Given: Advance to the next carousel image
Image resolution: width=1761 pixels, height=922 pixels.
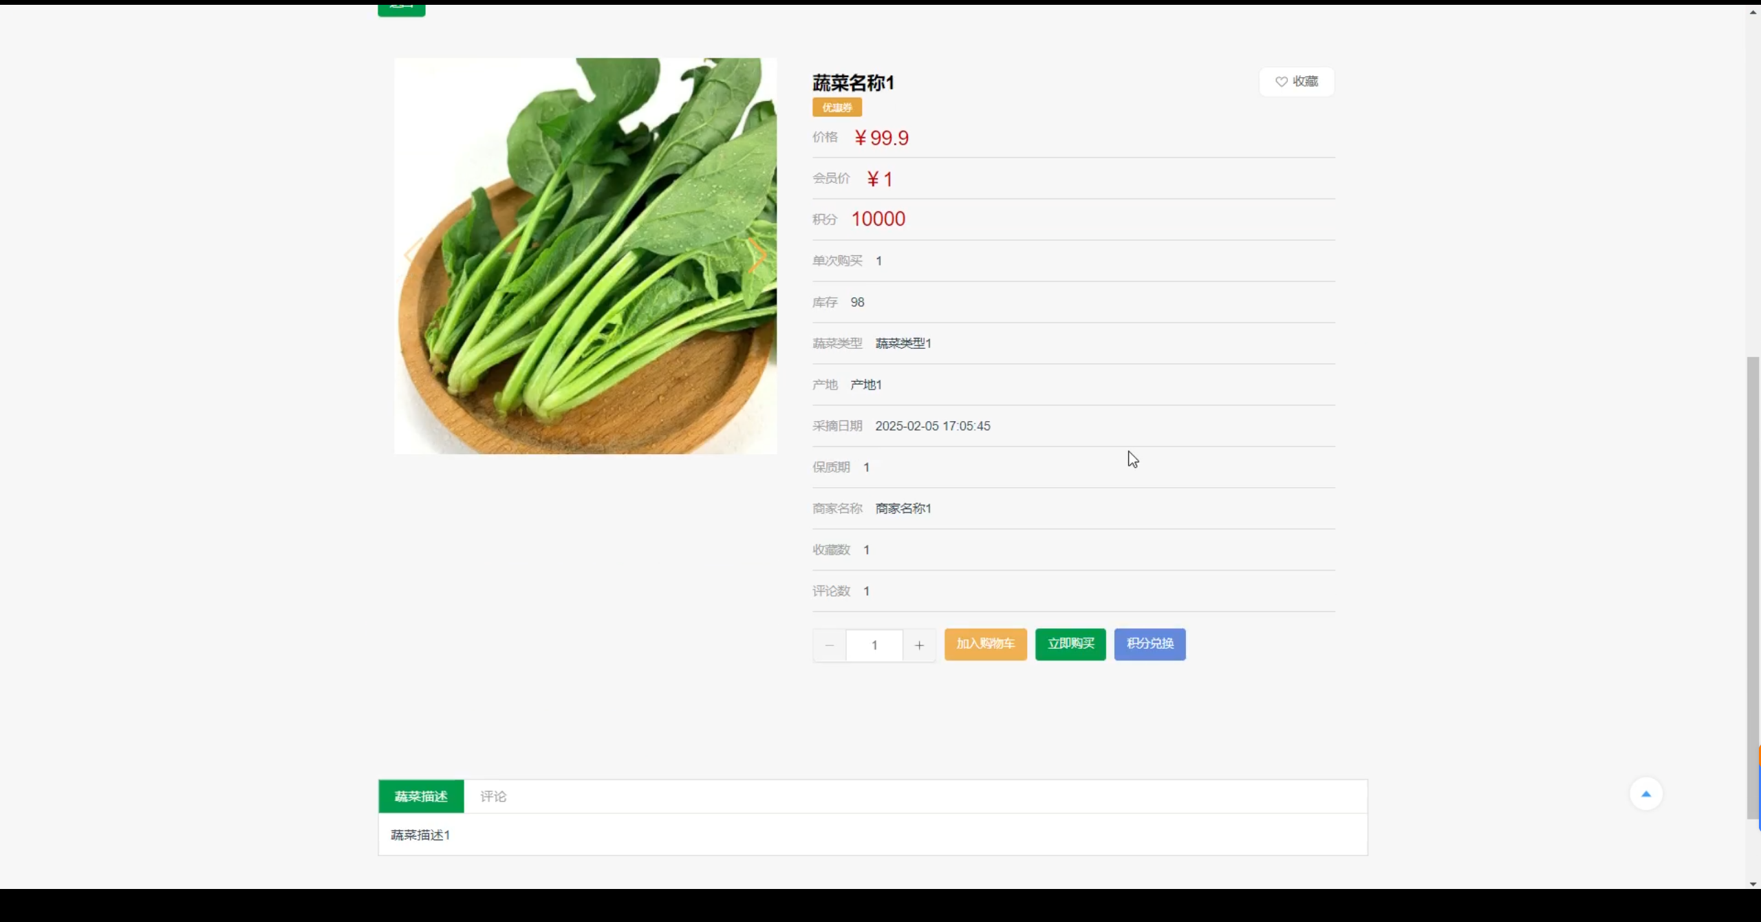Looking at the screenshot, I should [757, 255].
